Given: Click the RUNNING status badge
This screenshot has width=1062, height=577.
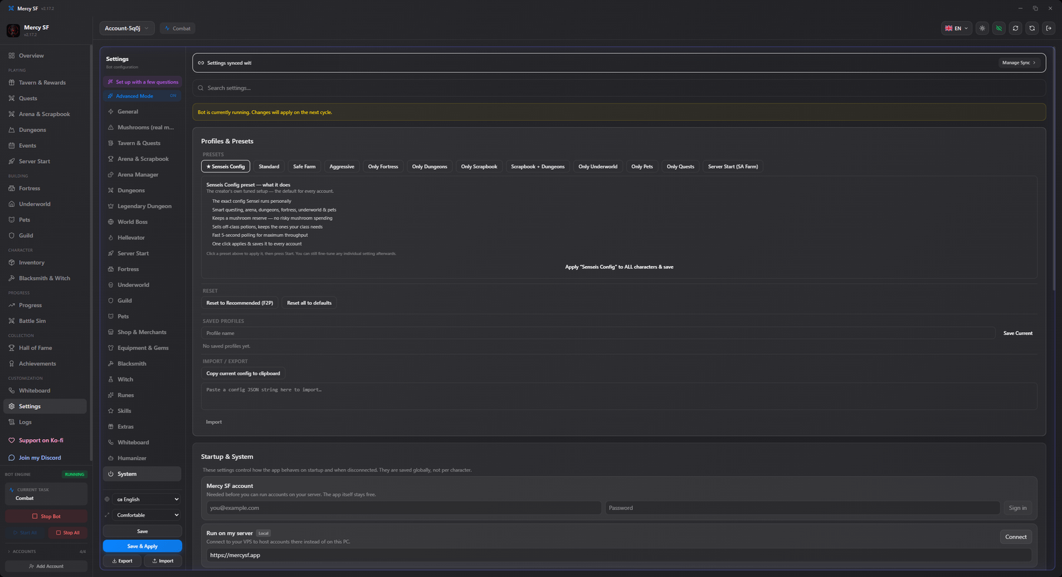Looking at the screenshot, I should (74, 475).
